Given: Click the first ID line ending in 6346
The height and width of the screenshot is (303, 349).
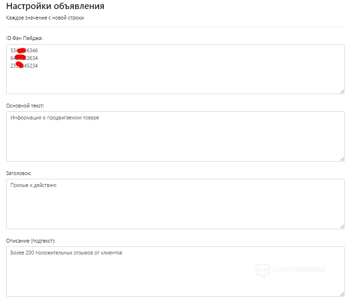Looking at the screenshot, I should (x=24, y=50).
